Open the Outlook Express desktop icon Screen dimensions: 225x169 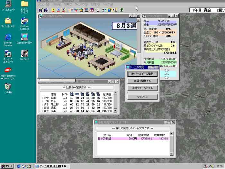24,22
